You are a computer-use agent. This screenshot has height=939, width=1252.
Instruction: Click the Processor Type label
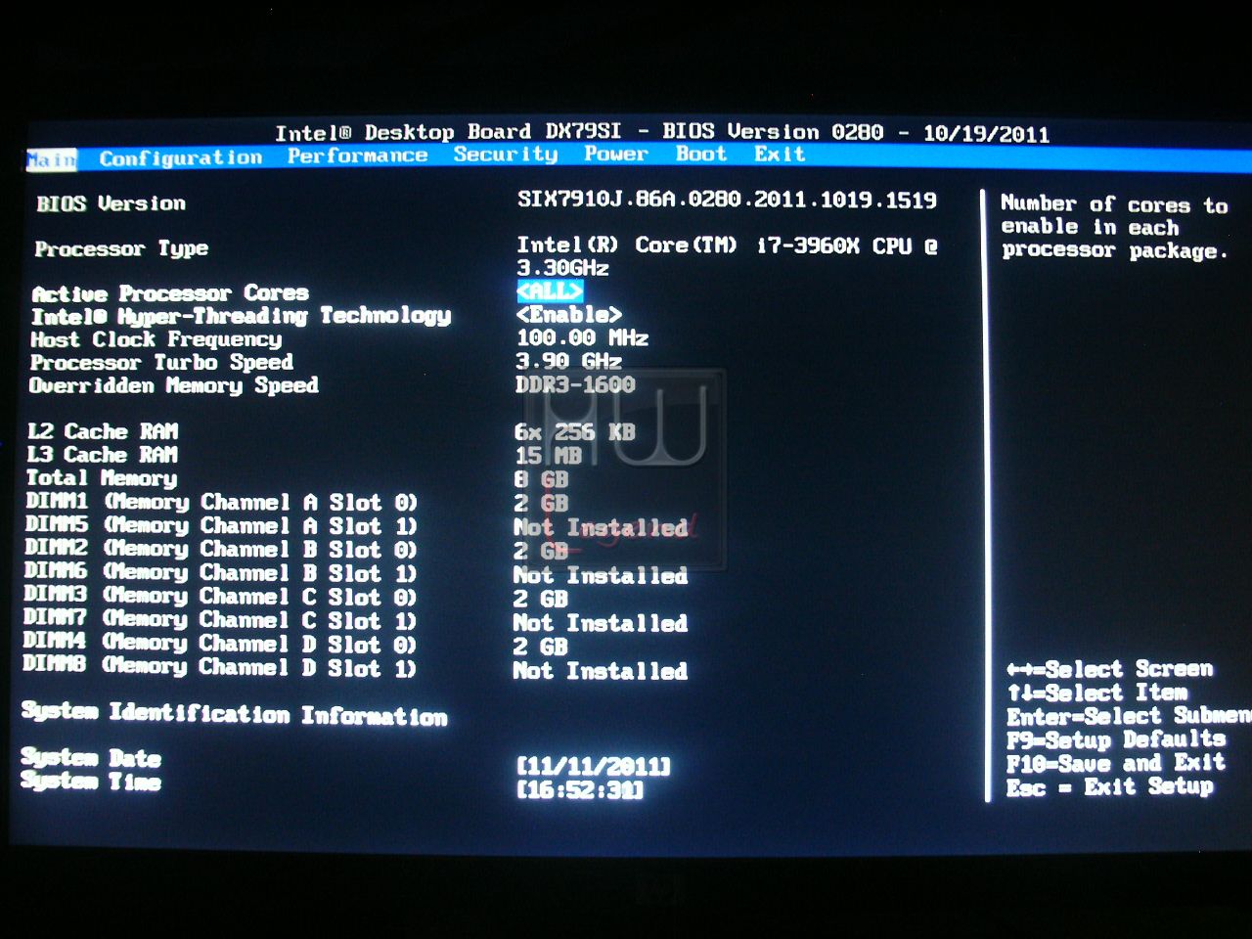pos(121,248)
